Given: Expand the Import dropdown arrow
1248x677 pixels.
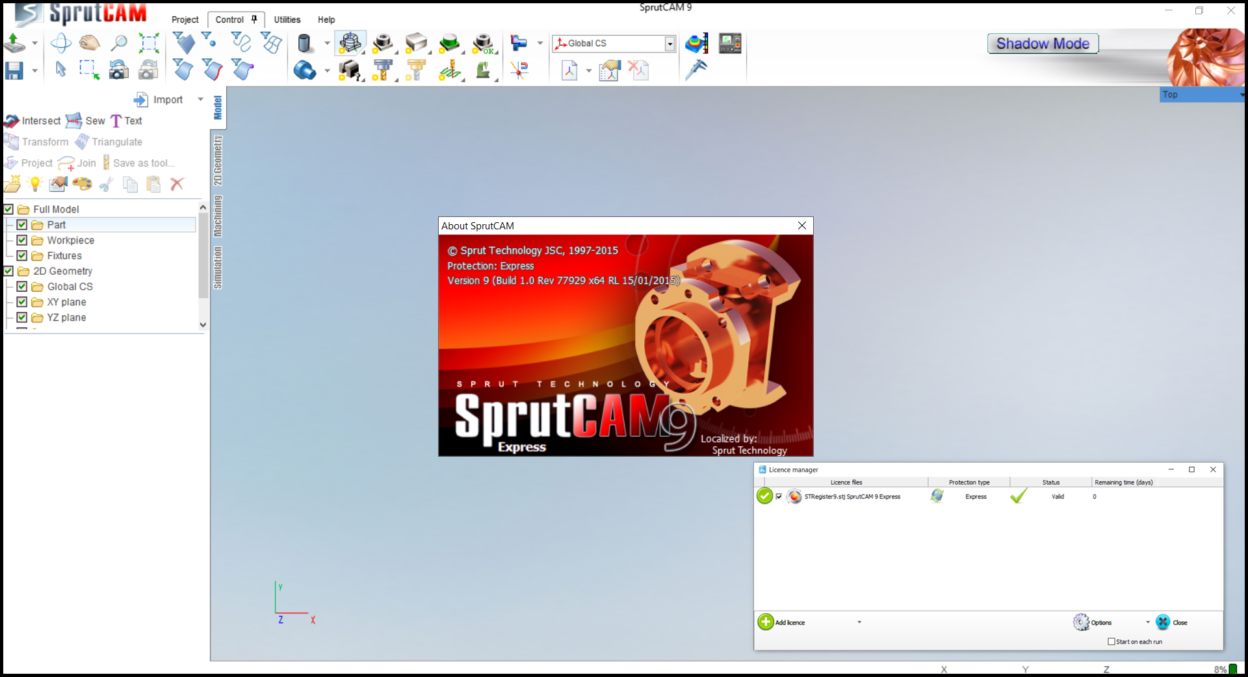Looking at the screenshot, I should pyautogui.click(x=200, y=99).
